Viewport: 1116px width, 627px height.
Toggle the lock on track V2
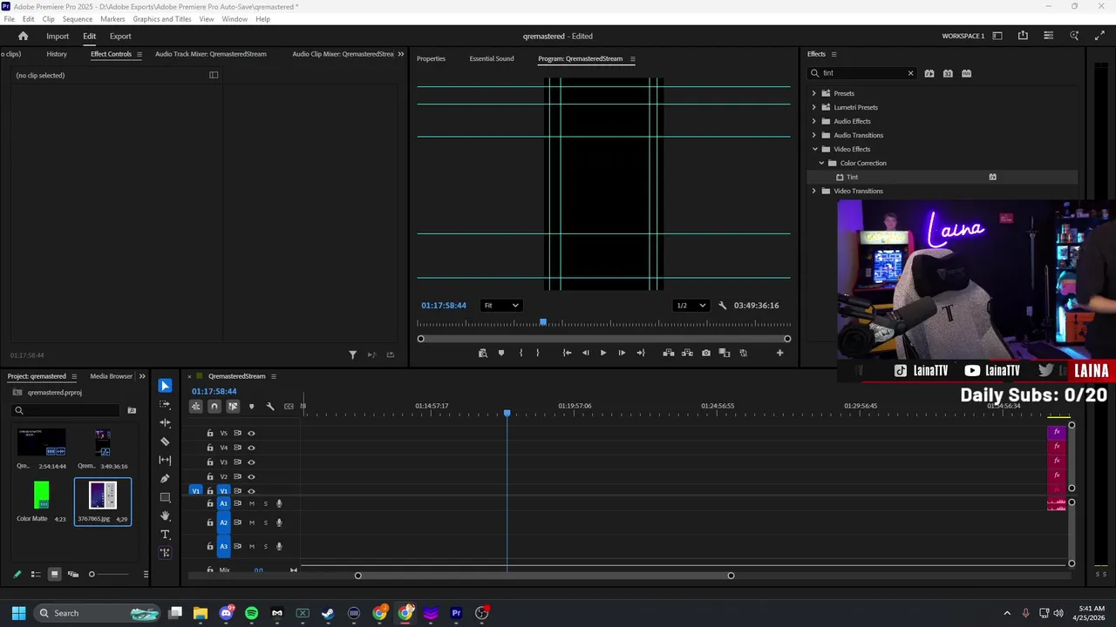coord(210,477)
